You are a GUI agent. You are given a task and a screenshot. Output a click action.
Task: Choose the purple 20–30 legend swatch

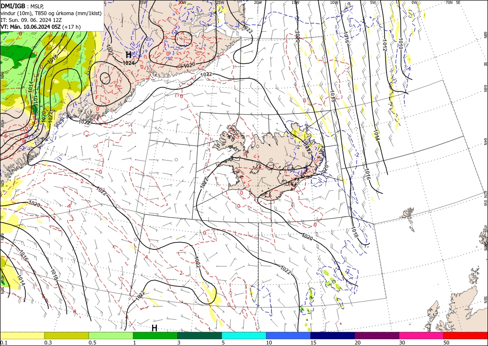377,335
